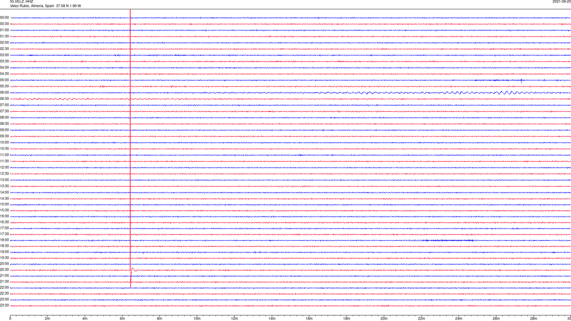Click the Velez Rubio, Almeria, Spain location text
Image resolution: width=571 pixels, height=321 pixels.
coord(32,6)
